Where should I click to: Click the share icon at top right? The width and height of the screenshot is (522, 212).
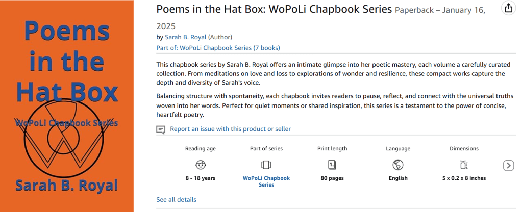pos(508,9)
